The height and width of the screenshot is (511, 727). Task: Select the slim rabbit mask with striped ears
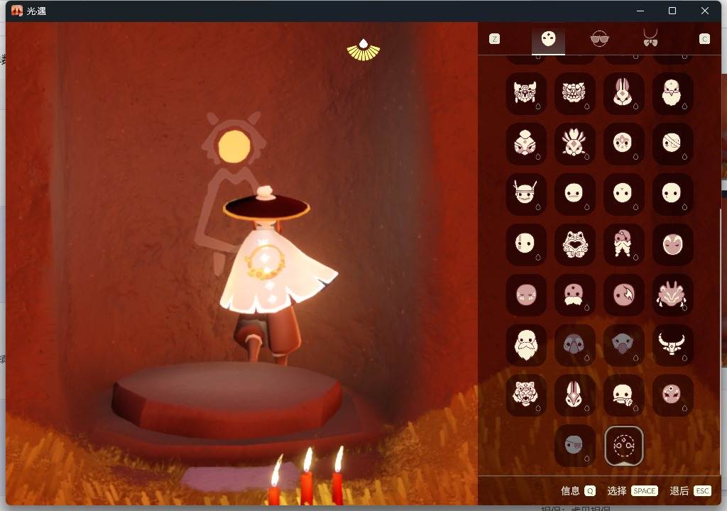click(x=574, y=395)
